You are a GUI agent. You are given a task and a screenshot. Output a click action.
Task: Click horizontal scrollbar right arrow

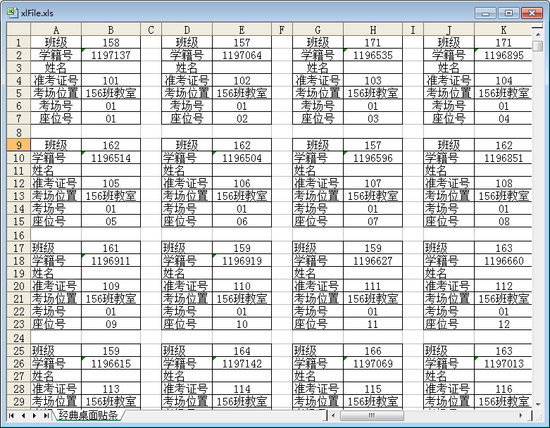pos(521,416)
